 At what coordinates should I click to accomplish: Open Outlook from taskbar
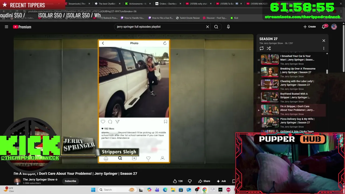tap(189, 190)
